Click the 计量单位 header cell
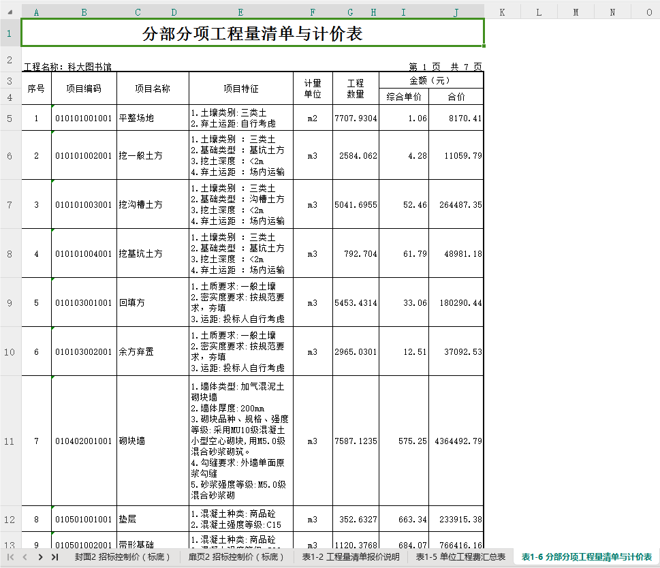Viewport: 660px width, 568px height. pos(313,89)
